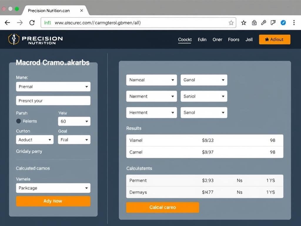Viewport: 301px width, 226px height.
Task: Click the cart icon on the Adiout button
Action: pyautogui.click(x=267, y=39)
